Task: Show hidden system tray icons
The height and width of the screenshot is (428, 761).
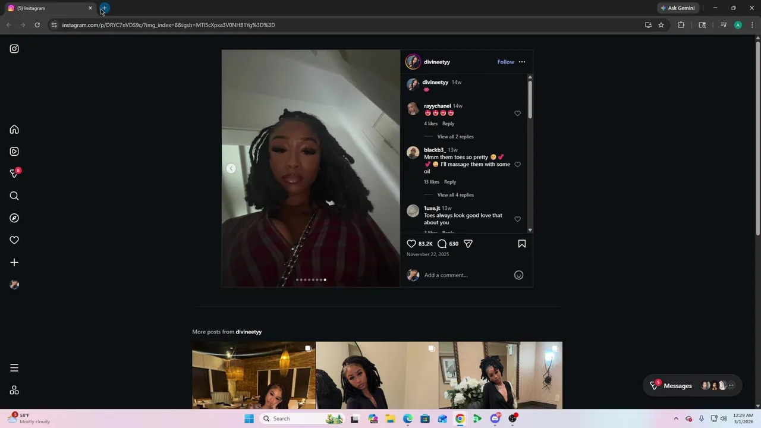Action: point(676,418)
